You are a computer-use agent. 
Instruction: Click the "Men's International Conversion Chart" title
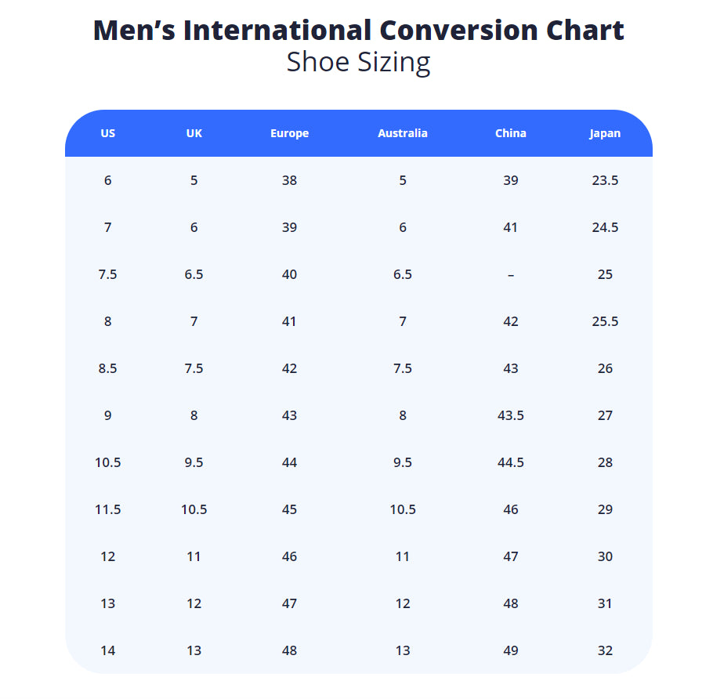tap(358, 31)
